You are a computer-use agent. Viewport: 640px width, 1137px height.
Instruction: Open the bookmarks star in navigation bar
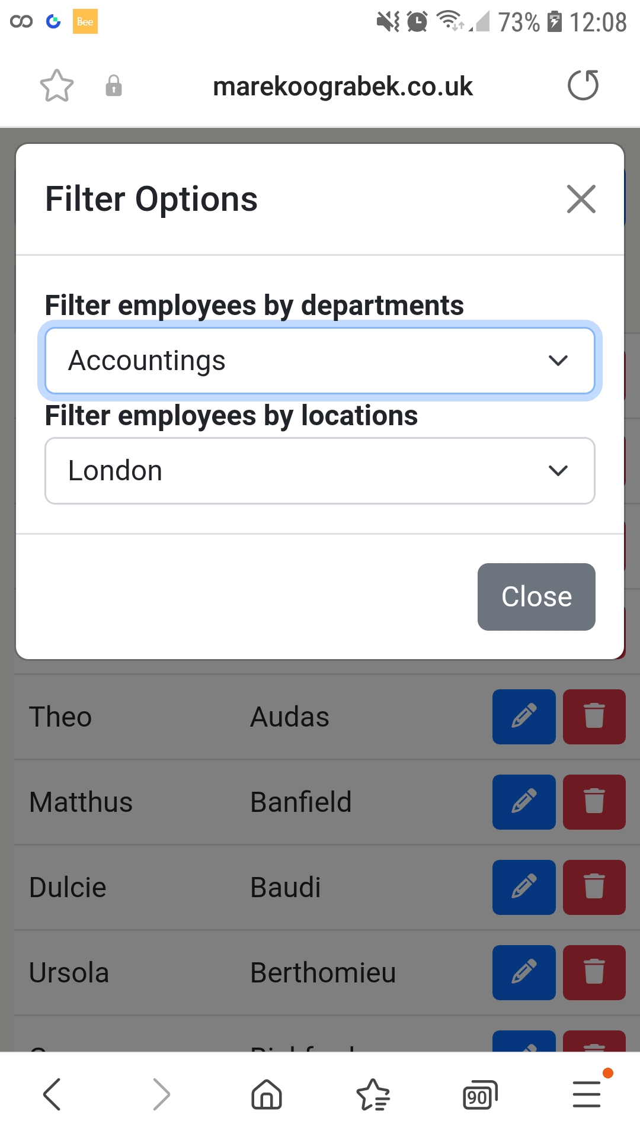tap(373, 1094)
